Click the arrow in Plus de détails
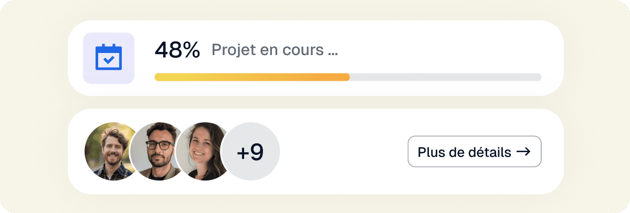 pyautogui.click(x=523, y=152)
